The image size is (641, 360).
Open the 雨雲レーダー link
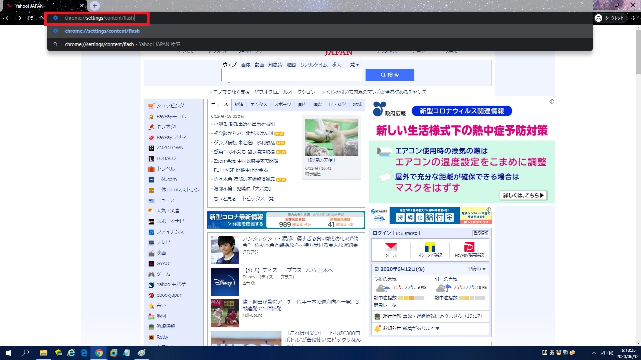387,305
